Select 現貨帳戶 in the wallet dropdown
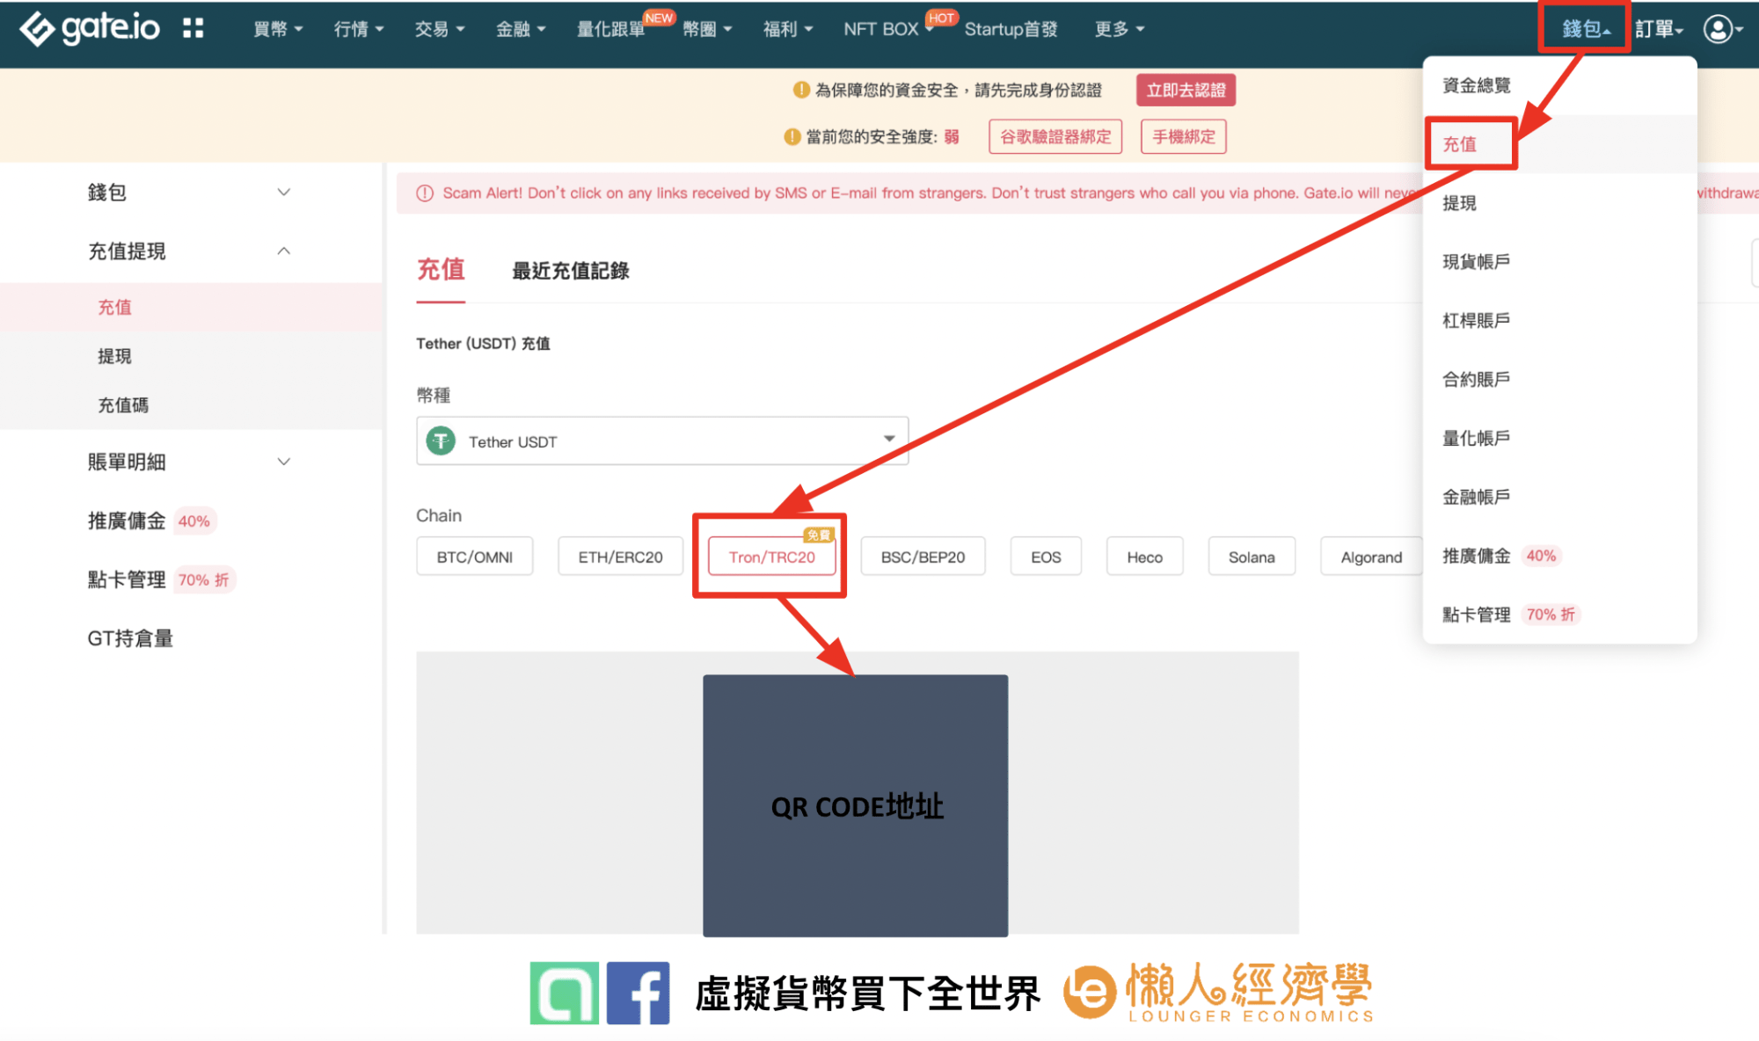 point(1560,261)
